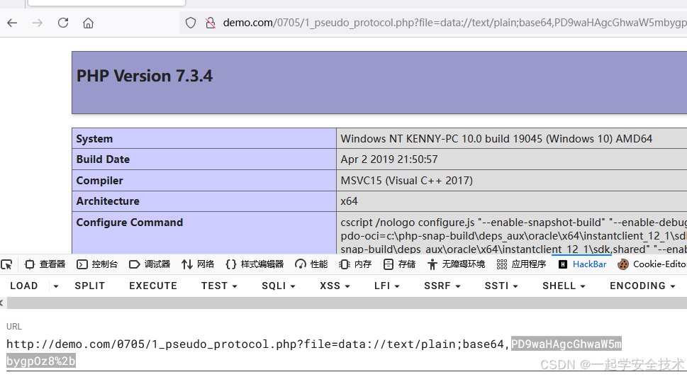Open the Cookie-Editor tab
The width and height of the screenshot is (687, 377).
click(652, 264)
